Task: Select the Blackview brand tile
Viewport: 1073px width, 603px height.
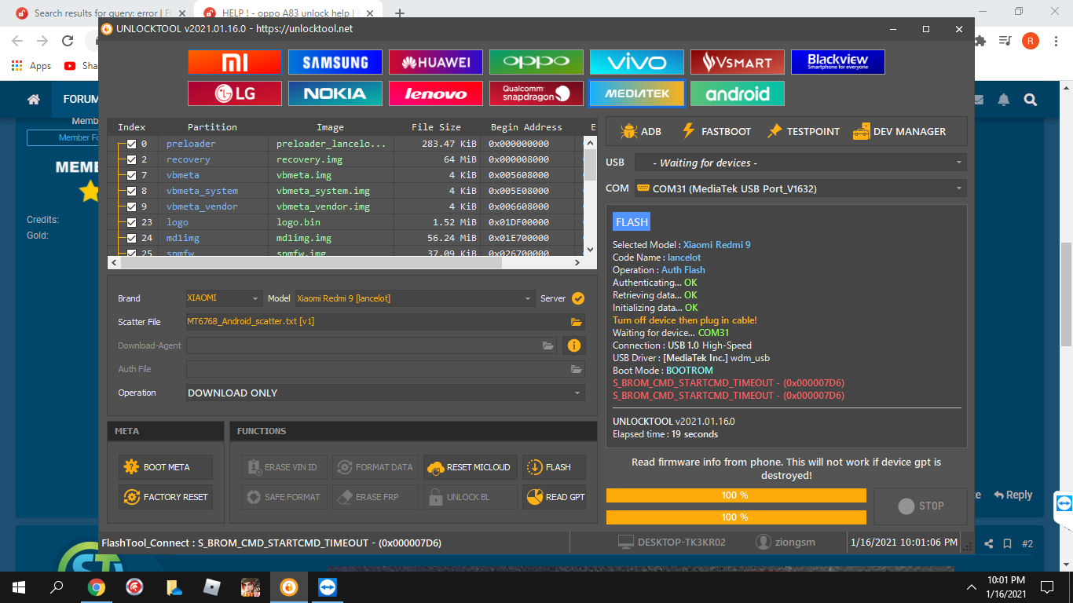Action: click(837, 62)
